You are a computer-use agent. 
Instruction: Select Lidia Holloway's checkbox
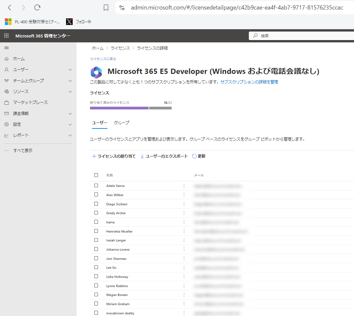coord(96,276)
